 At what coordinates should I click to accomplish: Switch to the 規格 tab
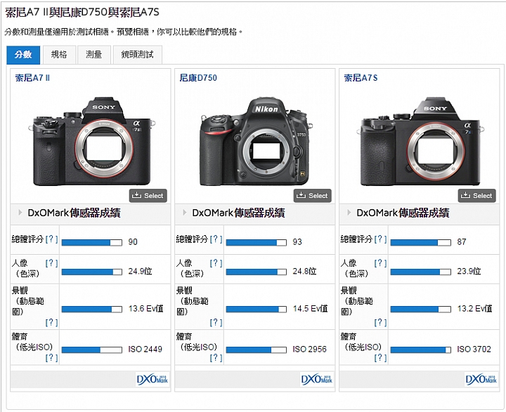[x=59, y=55]
